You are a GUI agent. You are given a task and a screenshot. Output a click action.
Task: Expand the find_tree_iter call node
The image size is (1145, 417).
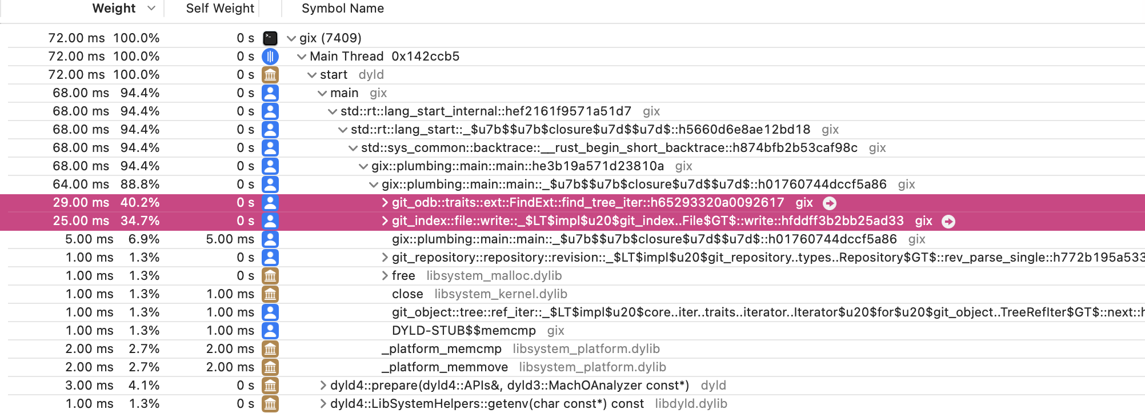(x=385, y=203)
